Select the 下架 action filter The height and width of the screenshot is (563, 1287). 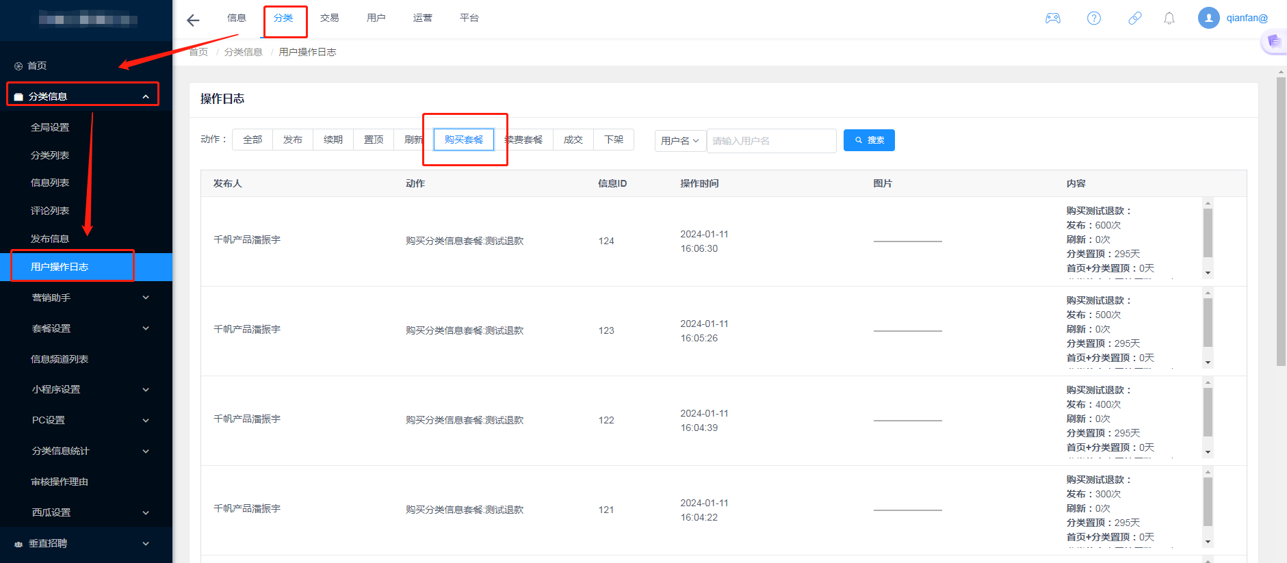point(614,140)
